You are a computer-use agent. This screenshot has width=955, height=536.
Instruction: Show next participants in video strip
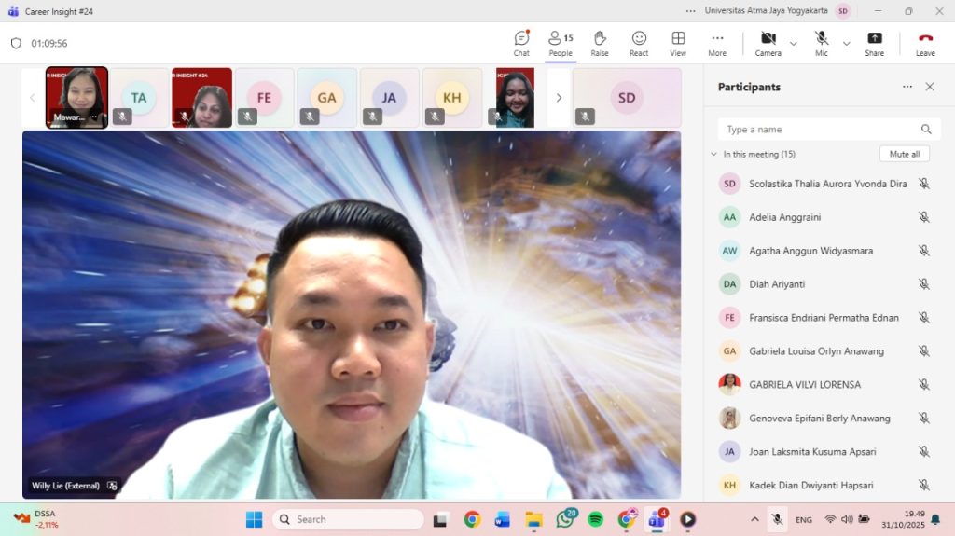coord(559,98)
